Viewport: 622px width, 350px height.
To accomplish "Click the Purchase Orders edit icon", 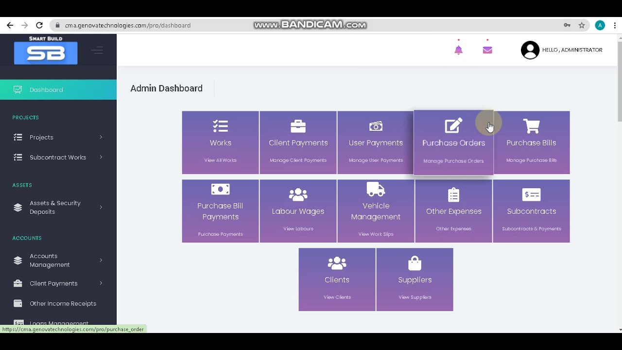I will tap(453, 126).
